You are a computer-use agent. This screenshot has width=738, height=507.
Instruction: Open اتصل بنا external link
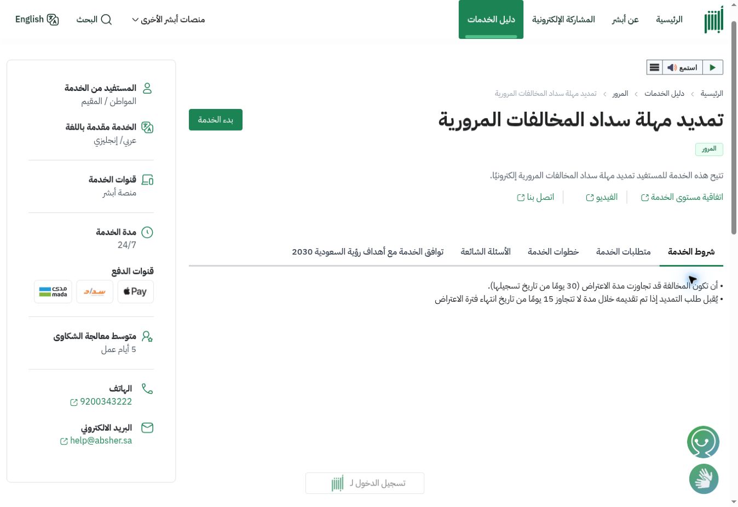click(x=535, y=197)
